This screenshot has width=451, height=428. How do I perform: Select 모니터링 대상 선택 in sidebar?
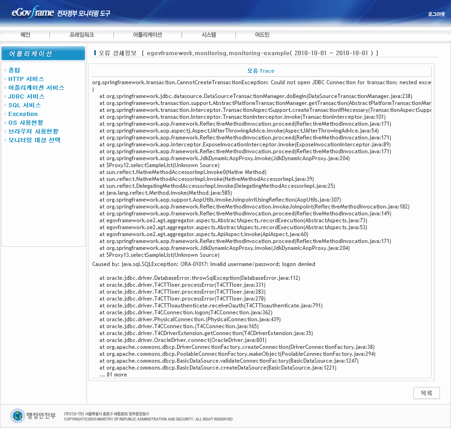tap(34, 140)
